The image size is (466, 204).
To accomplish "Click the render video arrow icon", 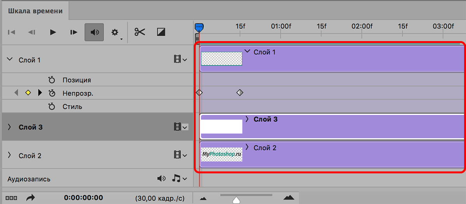I will coord(30,198).
